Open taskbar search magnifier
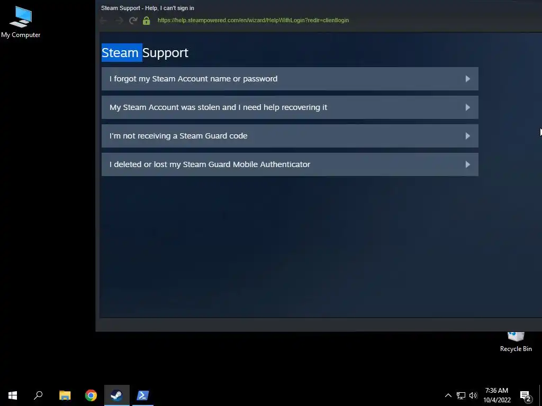The width and height of the screenshot is (542, 406). point(38,395)
